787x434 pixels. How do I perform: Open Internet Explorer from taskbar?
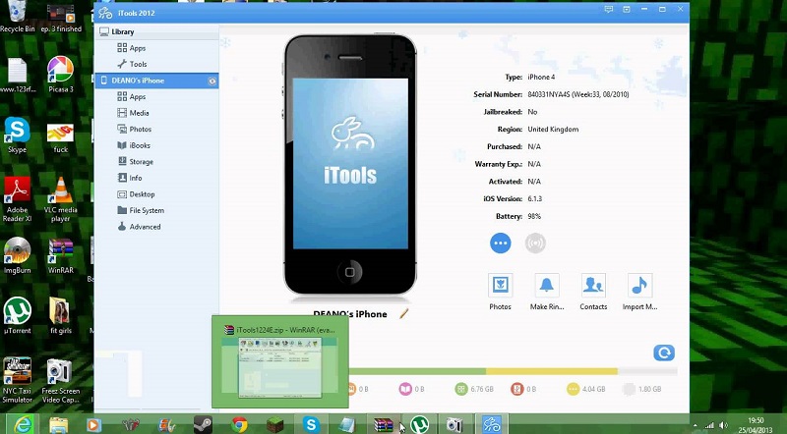23,424
